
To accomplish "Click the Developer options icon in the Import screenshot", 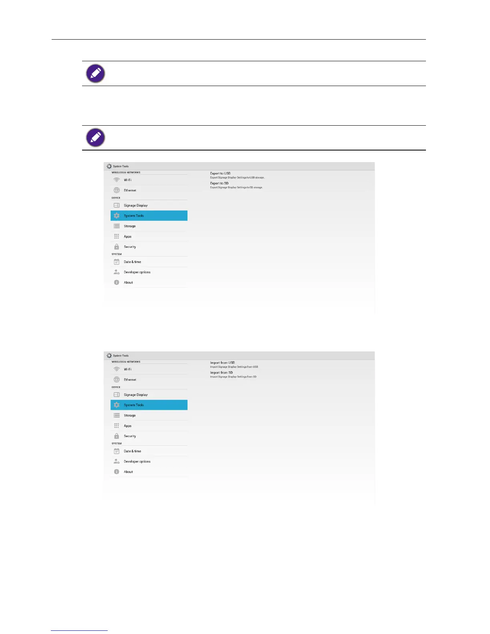I will point(116,461).
